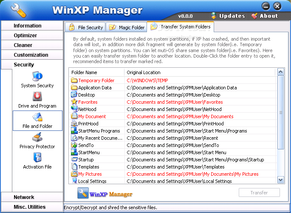Collapse the Security section
The width and height of the screenshot is (291, 213).
(x=32, y=65)
